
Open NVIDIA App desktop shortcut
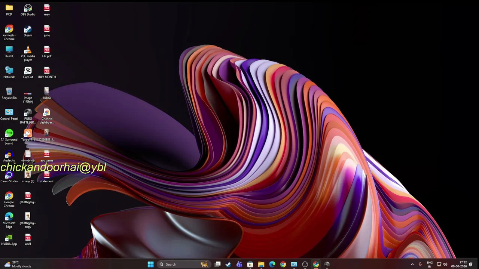coord(9,240)
